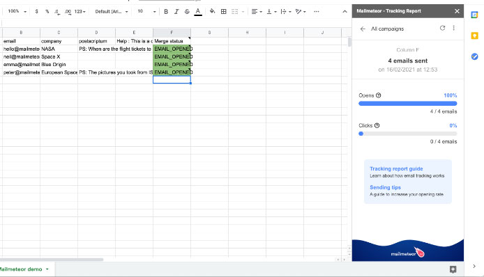Open font family Default (Arial) dropdown
The image size is (484, 277).
point(112,11)
